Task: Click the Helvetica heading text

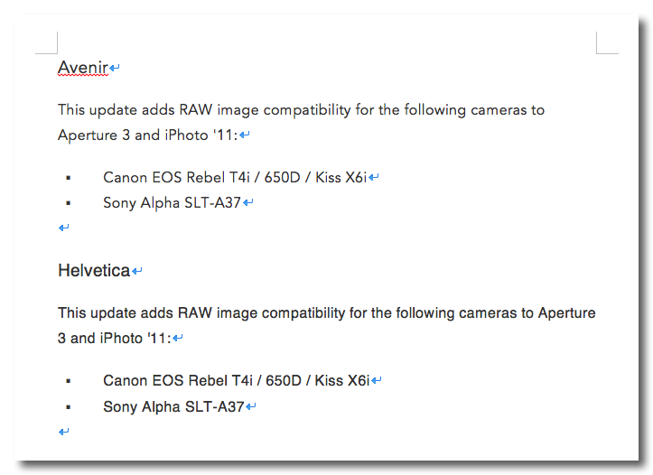Action: click(x=94, y=271)
